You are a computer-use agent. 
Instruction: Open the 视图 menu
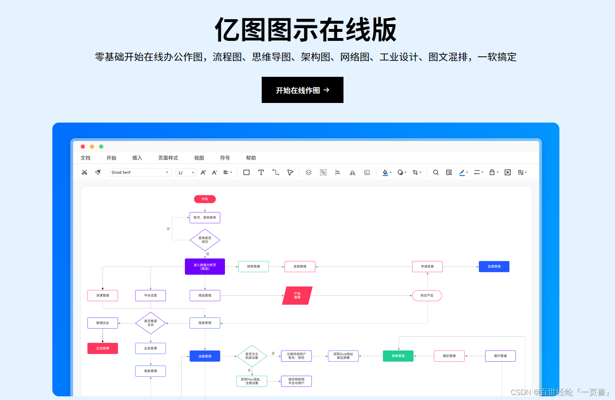pyautogui.click(x=199, y=158)
